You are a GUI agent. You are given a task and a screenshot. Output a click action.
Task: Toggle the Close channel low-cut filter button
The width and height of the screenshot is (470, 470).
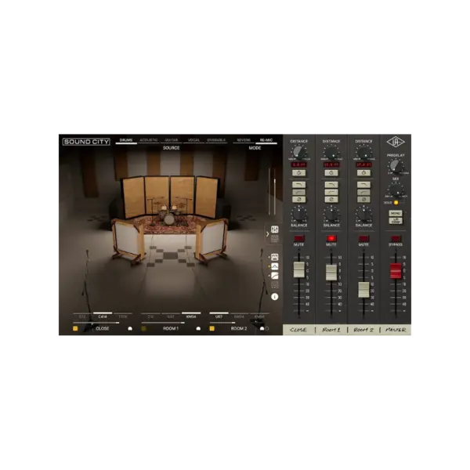(x=299, y=192)
